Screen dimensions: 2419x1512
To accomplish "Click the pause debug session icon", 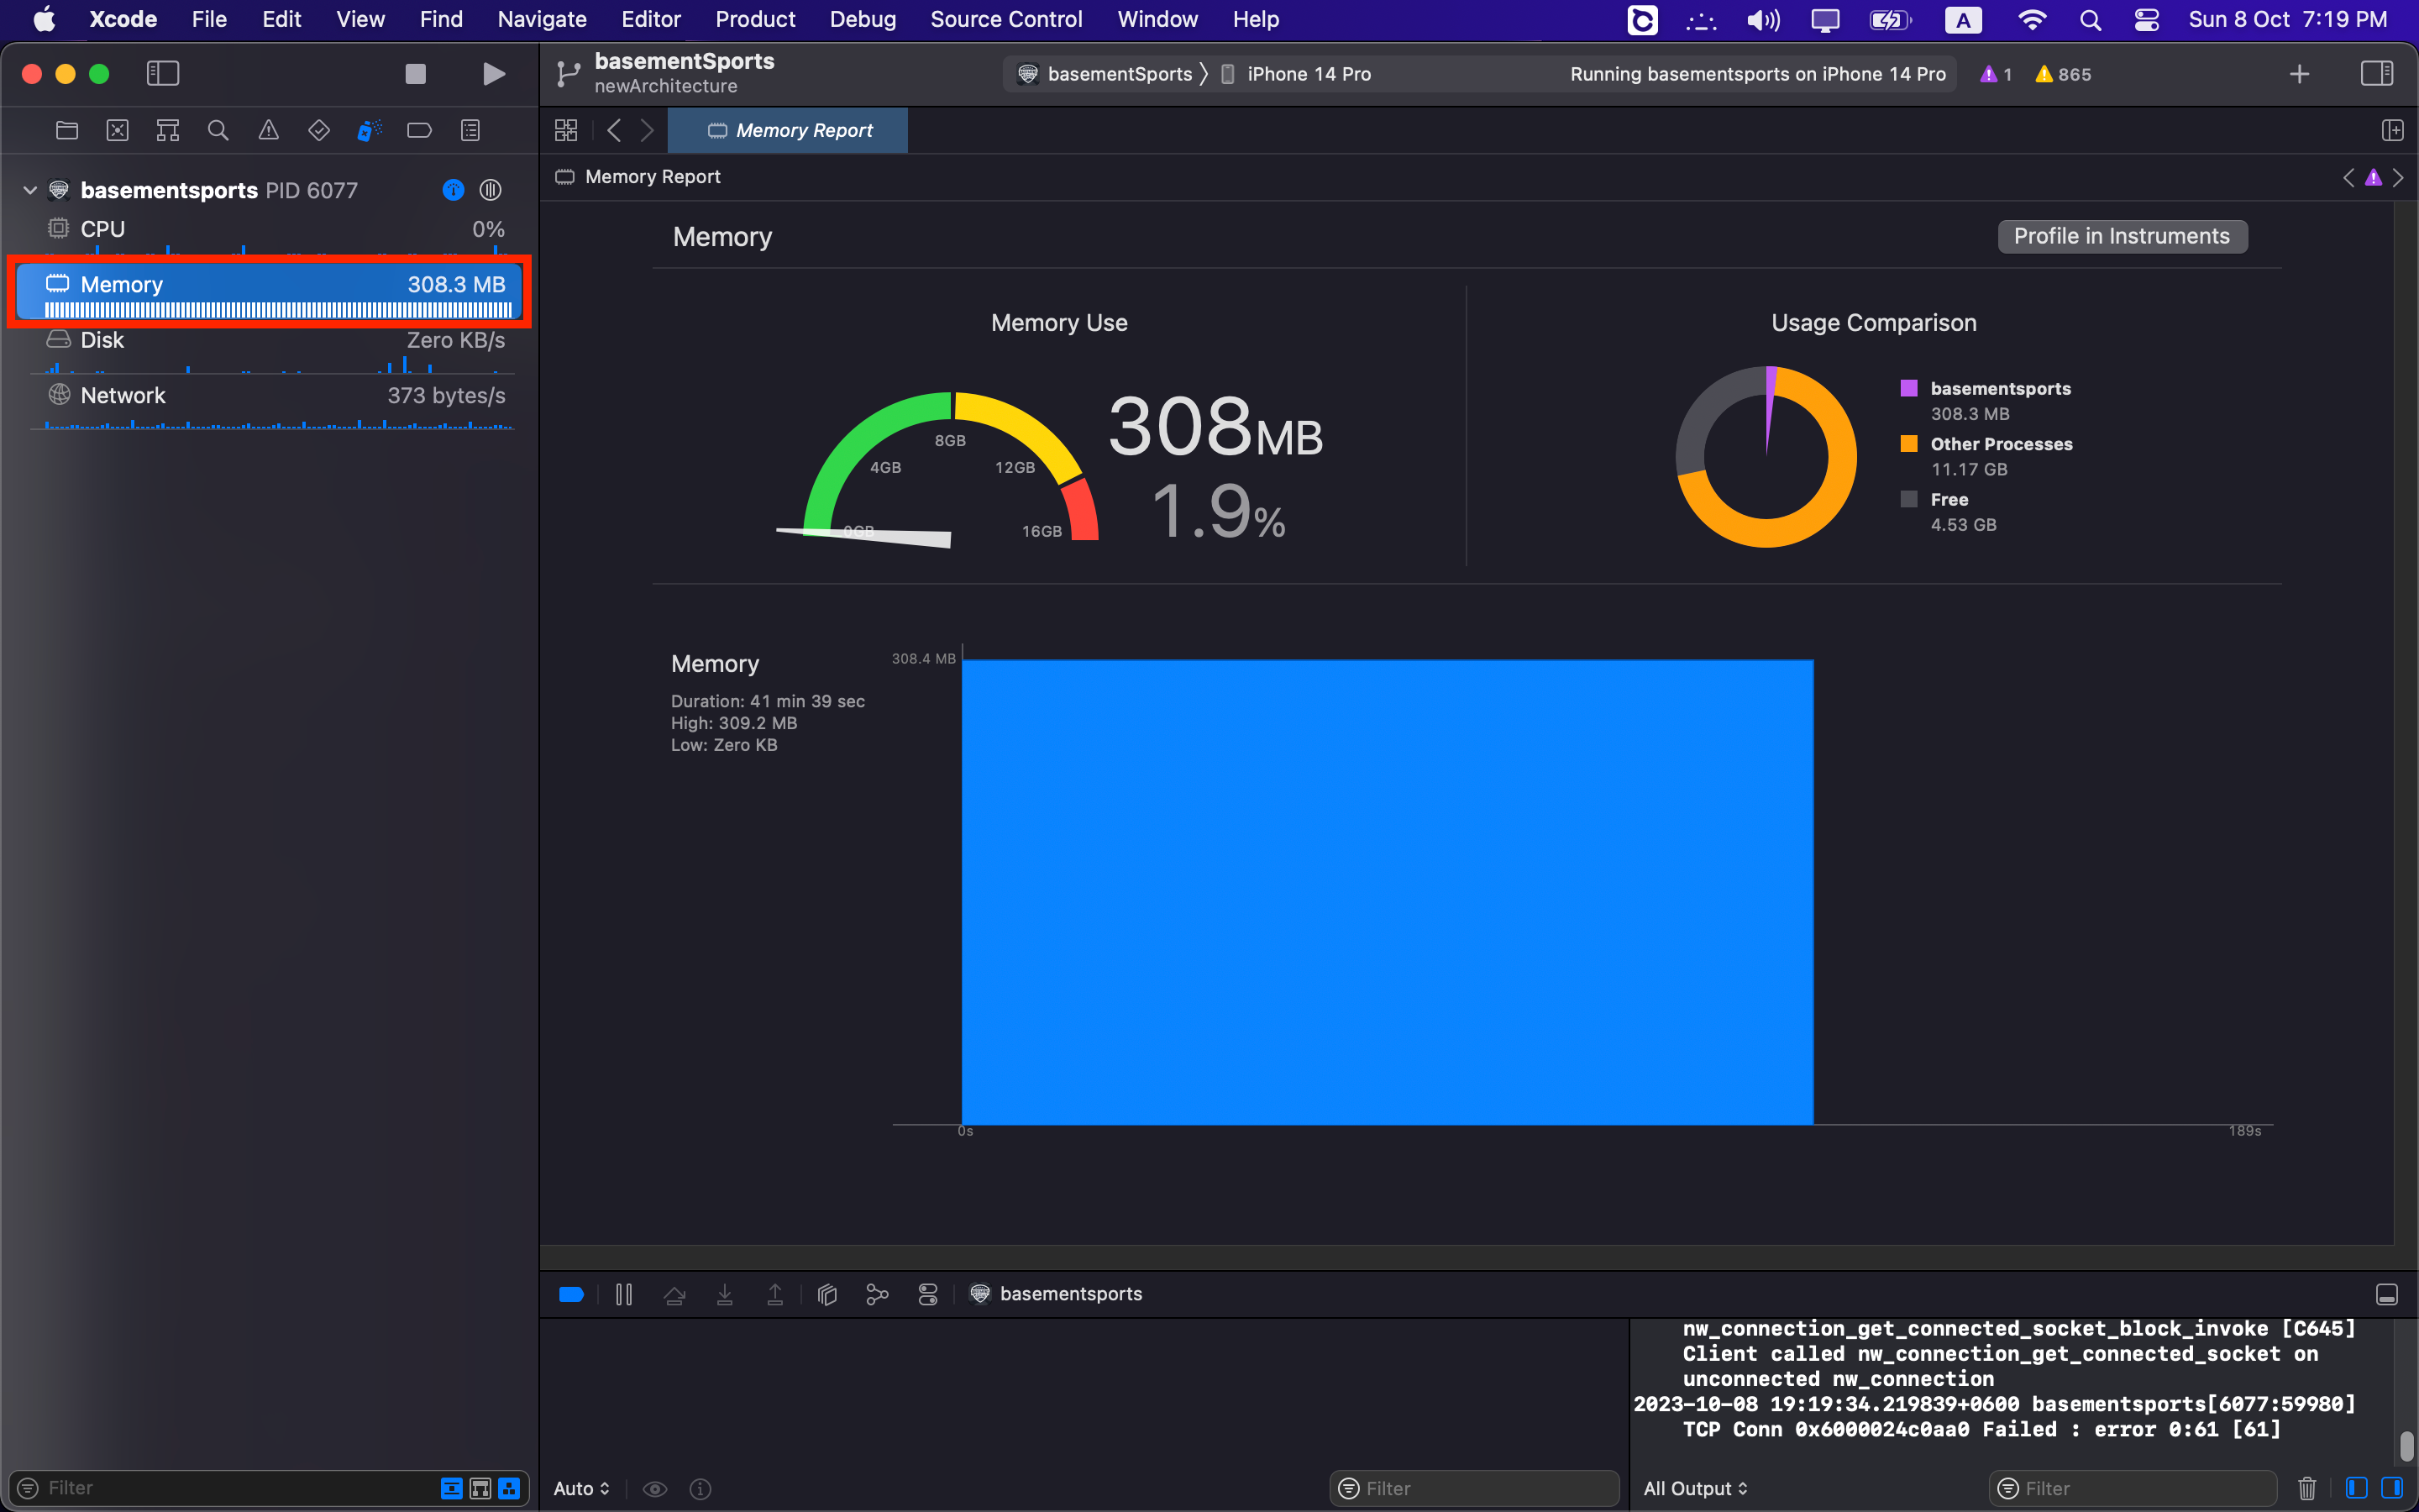I will pos(623,1293).
